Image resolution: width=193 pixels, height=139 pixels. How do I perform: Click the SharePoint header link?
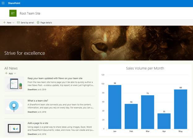14,3
